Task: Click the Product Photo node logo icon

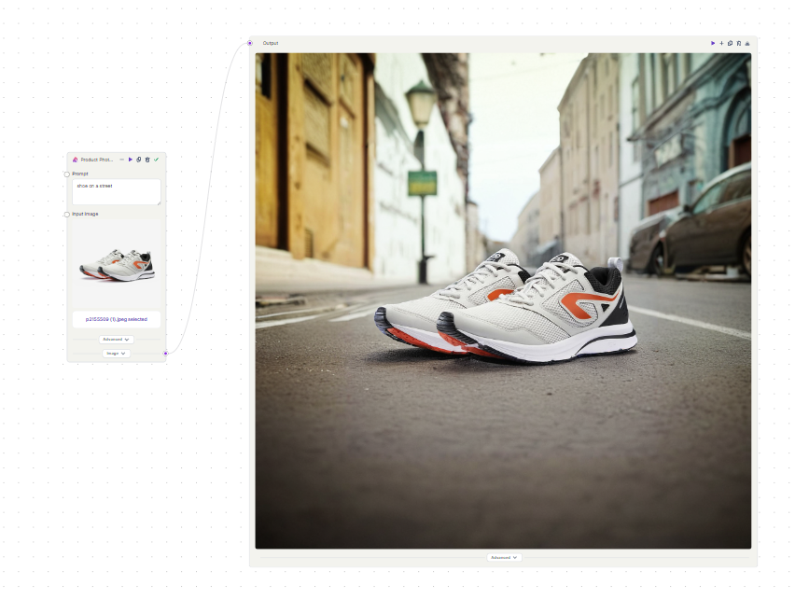Action: click(x=75, y=160)
